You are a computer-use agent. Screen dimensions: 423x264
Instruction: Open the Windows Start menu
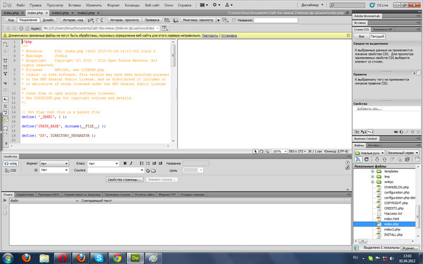coord(8,258)
